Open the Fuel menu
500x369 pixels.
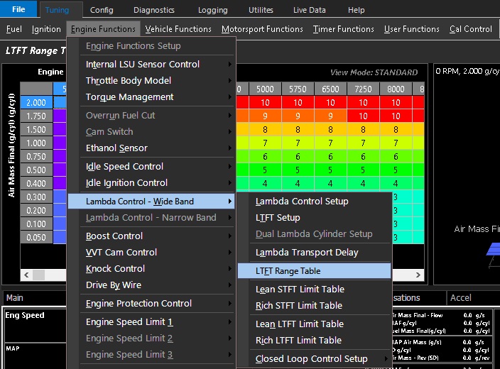(14, 29)
